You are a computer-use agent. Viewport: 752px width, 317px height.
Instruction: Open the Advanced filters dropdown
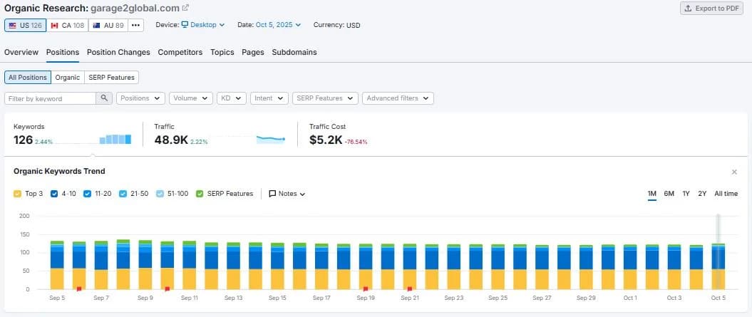398,98
